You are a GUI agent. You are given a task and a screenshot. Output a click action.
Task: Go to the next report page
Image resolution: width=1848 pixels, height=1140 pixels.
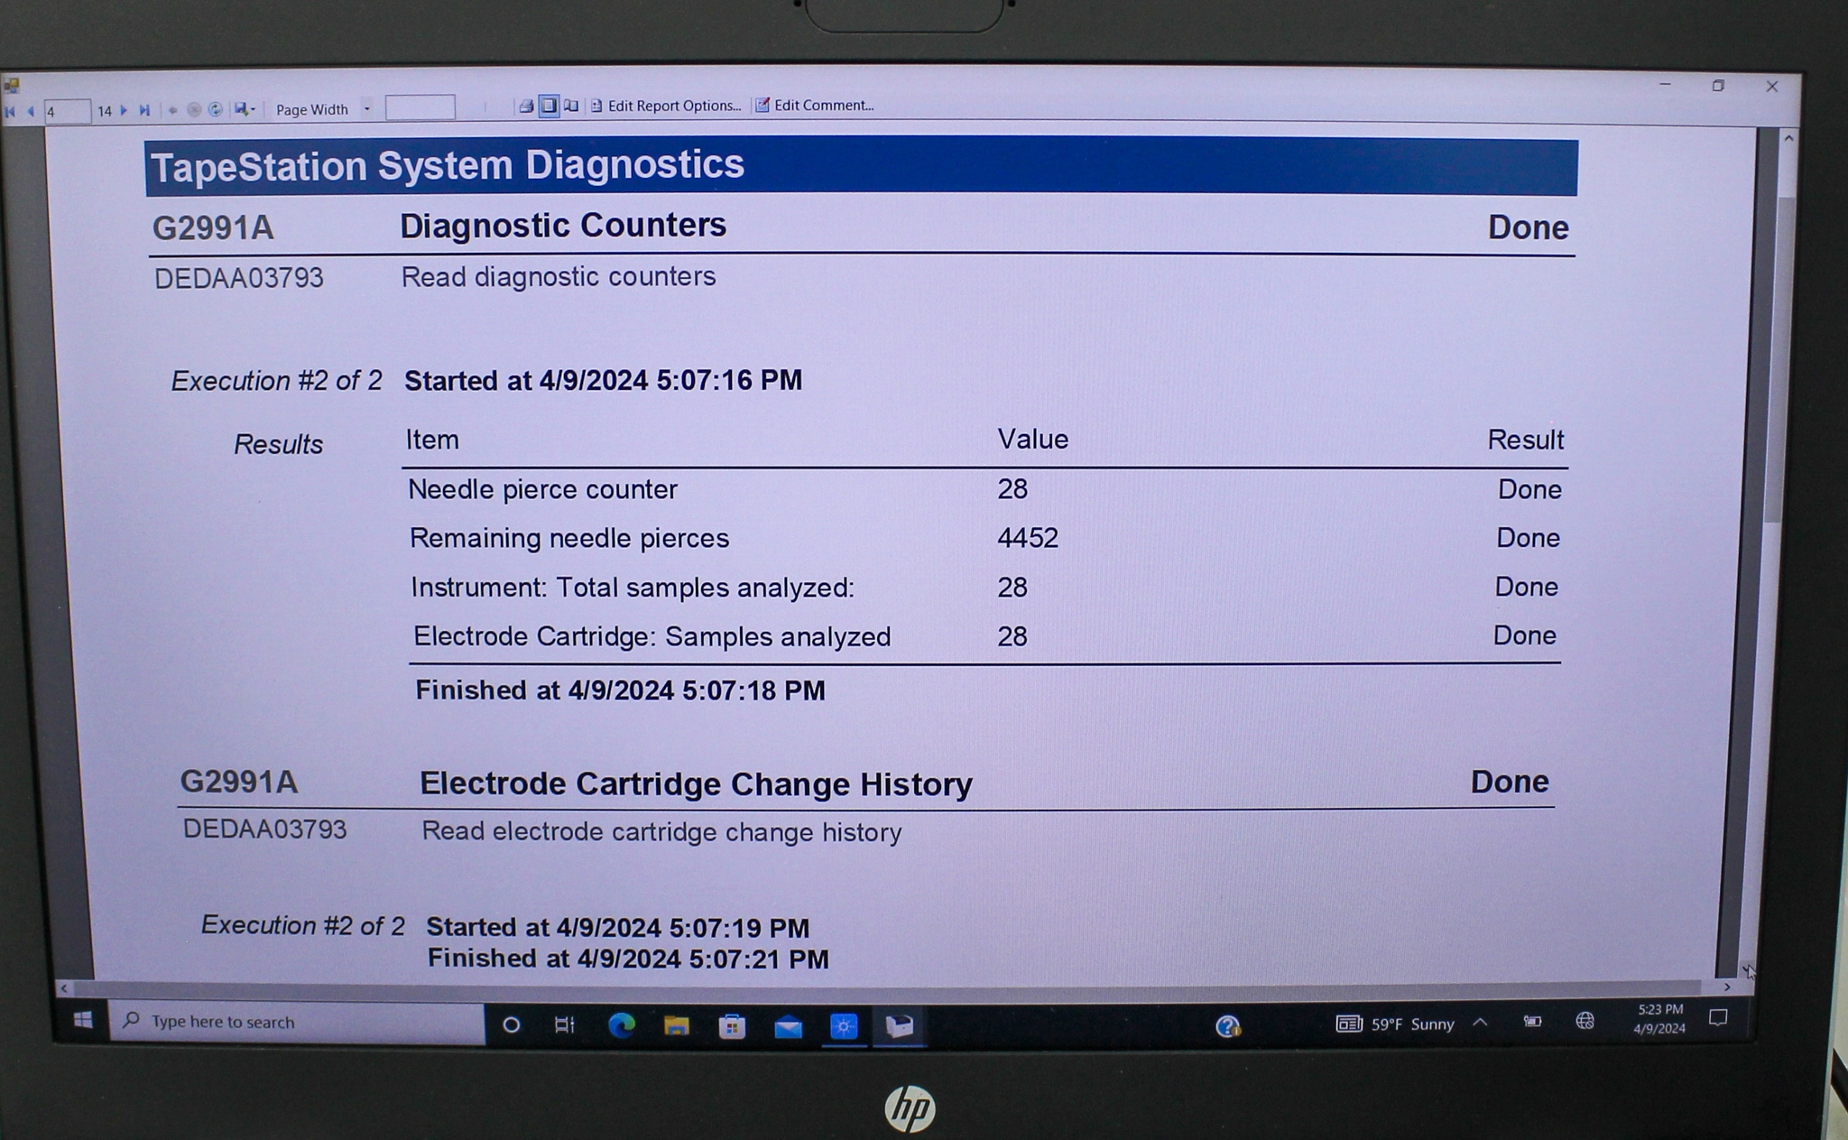[124, 110]
